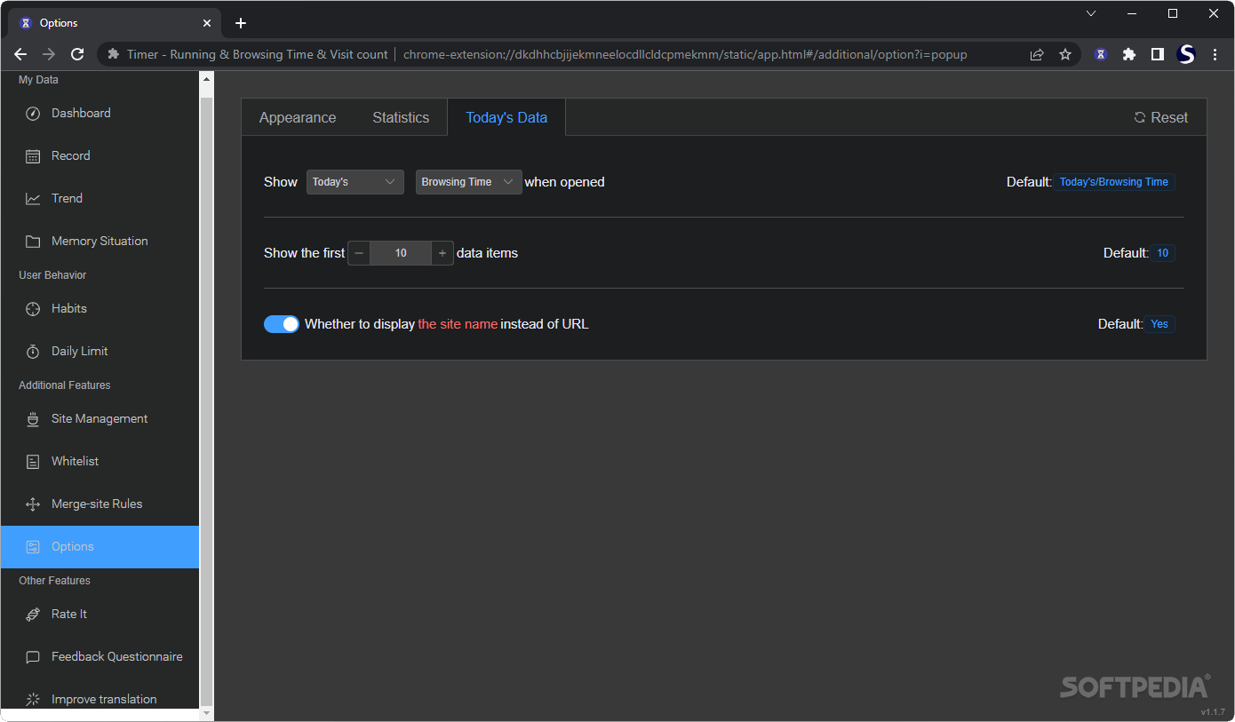Image resolution: width=1235 pixels, height=722 pixels.
Task: Open the Merge-site Rules arrows icon
Action: tap(33, 504)
